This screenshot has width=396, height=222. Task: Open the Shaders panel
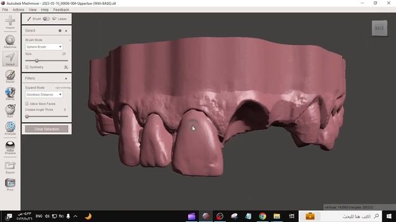click(10, 147)
